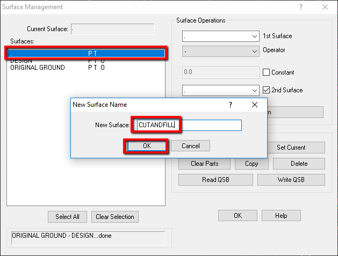Click the Read QSB button

[x=217, y=180]
